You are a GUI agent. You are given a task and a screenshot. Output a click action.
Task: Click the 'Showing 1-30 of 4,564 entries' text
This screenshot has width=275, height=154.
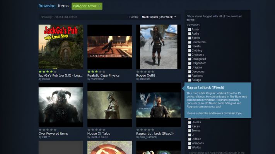pos(59,17)
